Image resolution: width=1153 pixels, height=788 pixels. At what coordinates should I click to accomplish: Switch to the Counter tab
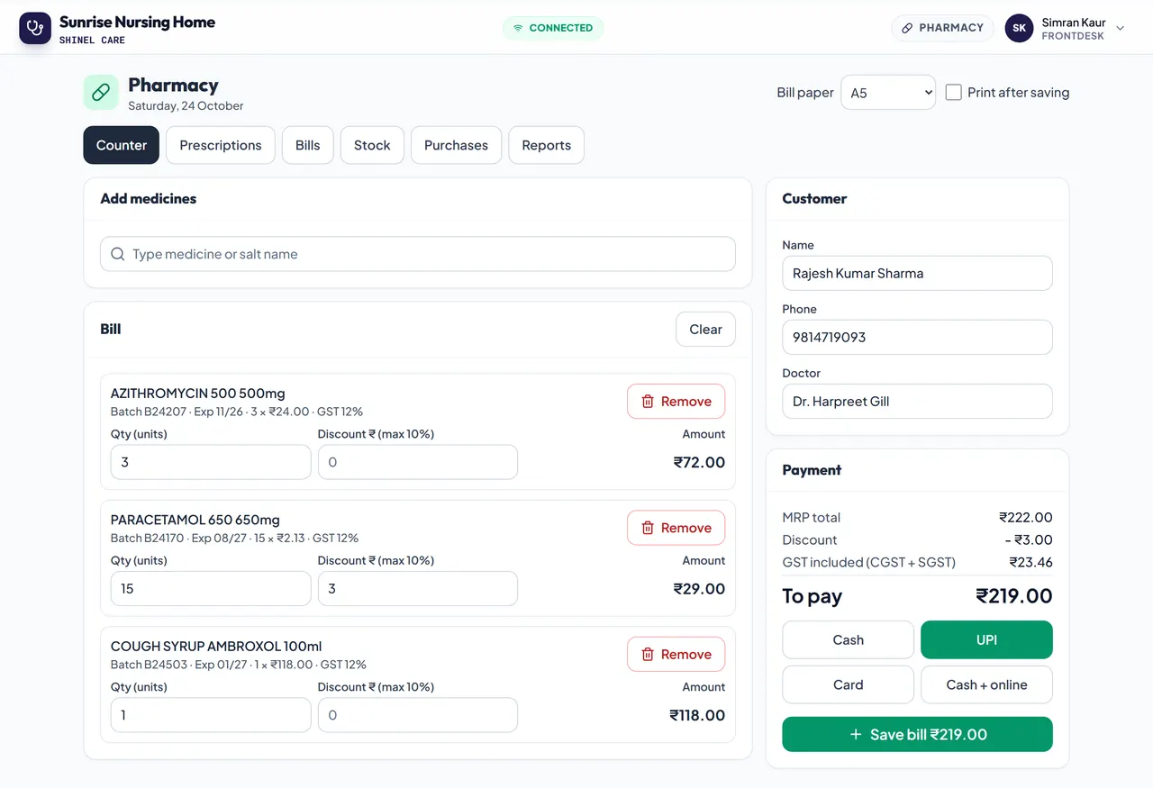(x=122, y=145)
